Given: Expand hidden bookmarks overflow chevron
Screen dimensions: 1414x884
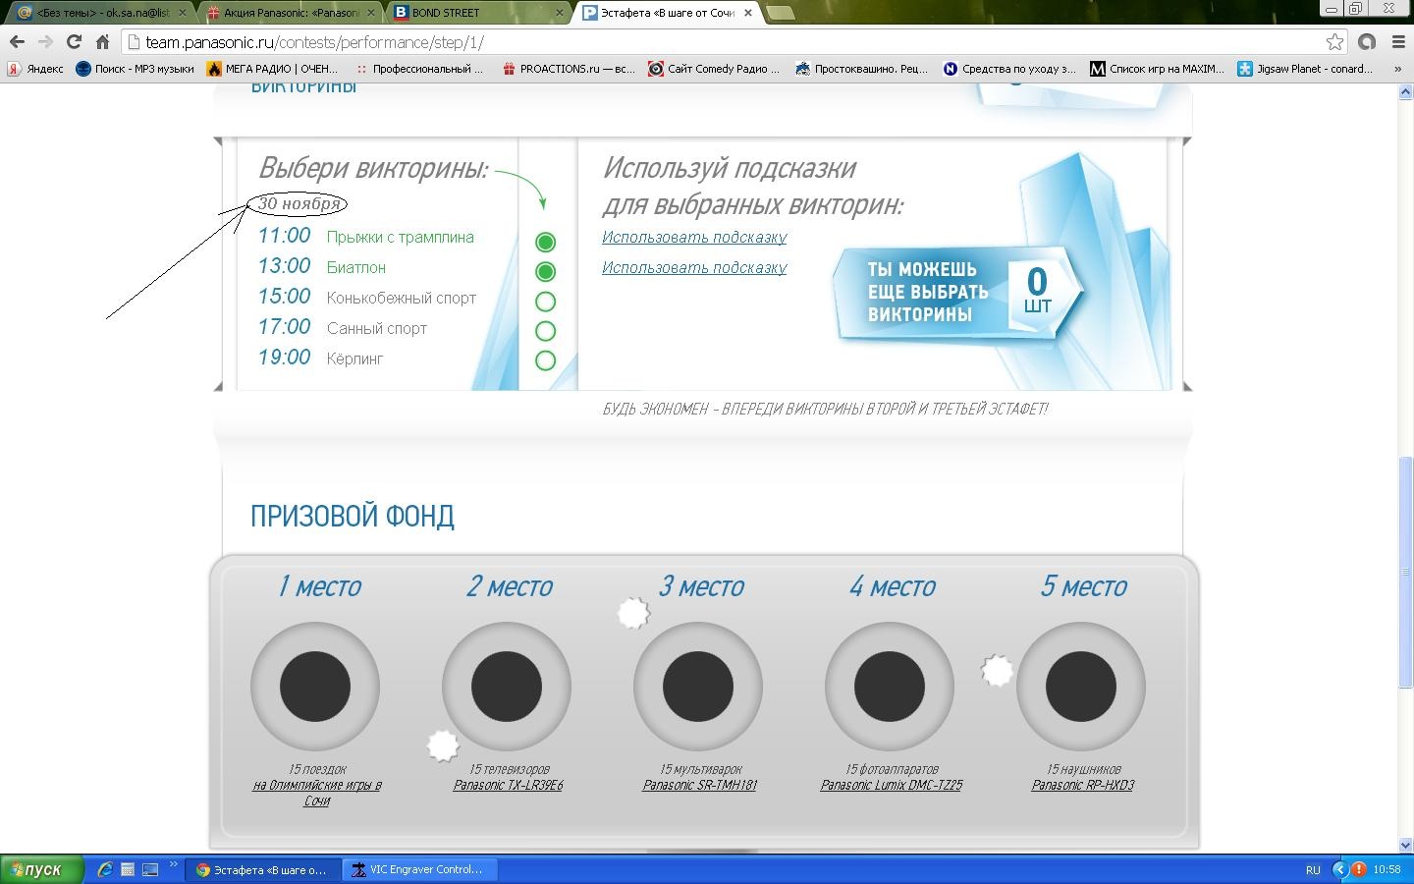Looking at the screenshot, I should [1397, 69].
